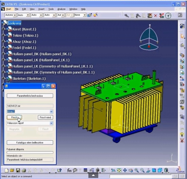
Task: Click the Select arrow in right toolbar
Action: [182, 36]
